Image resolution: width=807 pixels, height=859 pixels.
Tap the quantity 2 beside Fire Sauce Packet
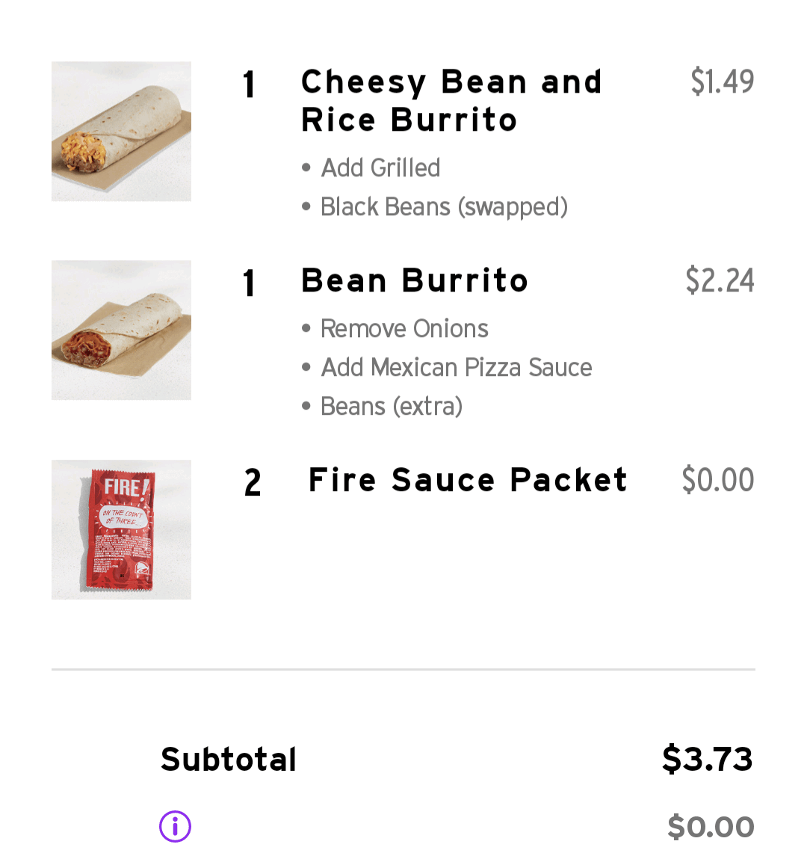(253, 482)
